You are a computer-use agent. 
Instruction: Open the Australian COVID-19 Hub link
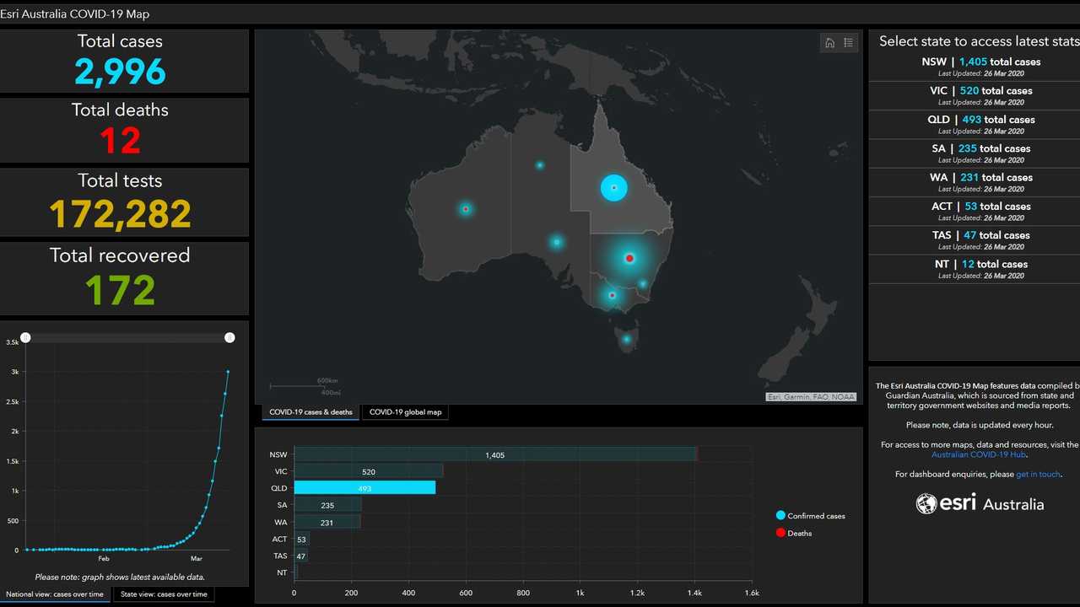pos(979,454)
